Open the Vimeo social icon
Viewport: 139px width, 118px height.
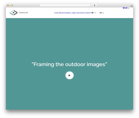pos(124,8)
